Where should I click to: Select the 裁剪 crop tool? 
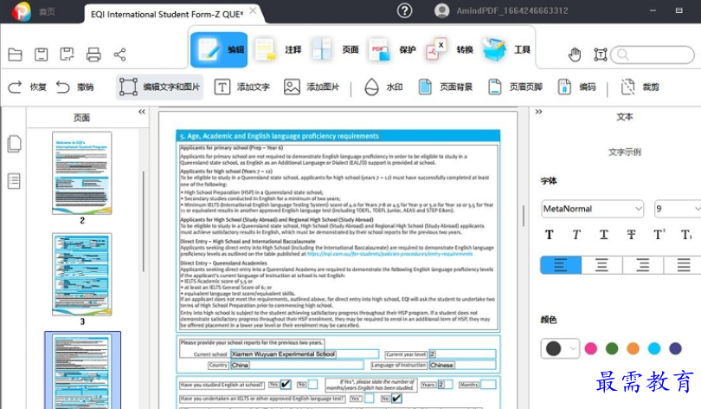click(x=640, y=87)
